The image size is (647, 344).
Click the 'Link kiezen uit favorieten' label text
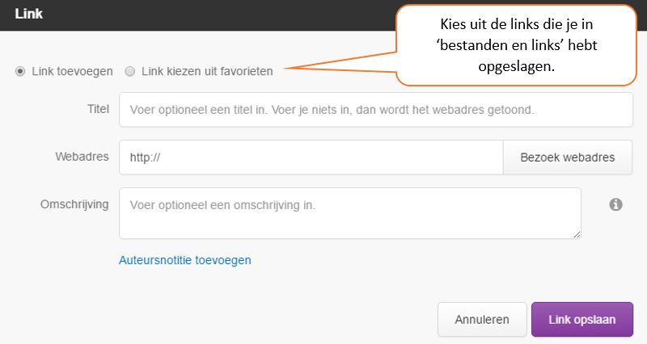(x=207, y=71)
